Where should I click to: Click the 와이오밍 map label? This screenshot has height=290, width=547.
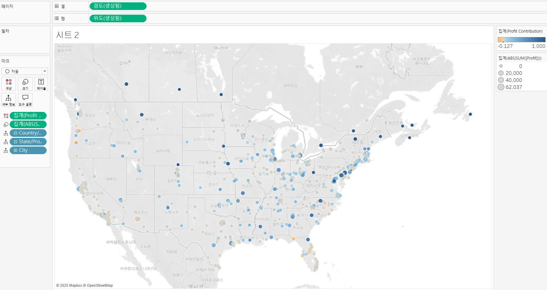(163, 151)
